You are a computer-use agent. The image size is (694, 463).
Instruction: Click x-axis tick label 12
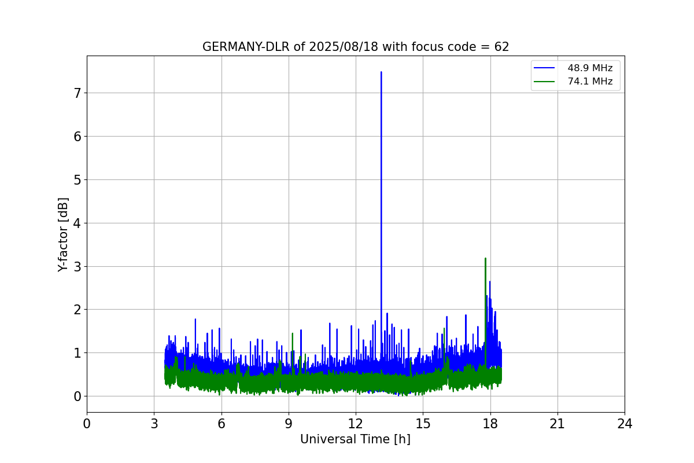click(356, 424)
